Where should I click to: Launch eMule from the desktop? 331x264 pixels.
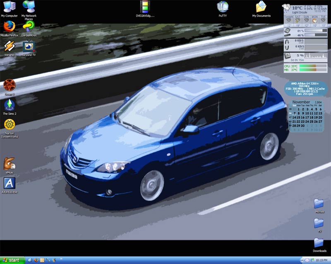[x=9, y=164]
